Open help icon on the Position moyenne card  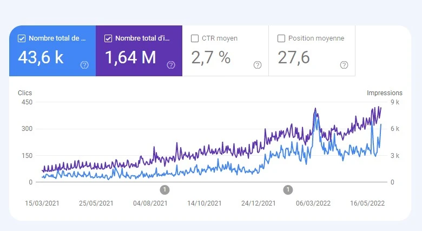(x=344, y=65)
